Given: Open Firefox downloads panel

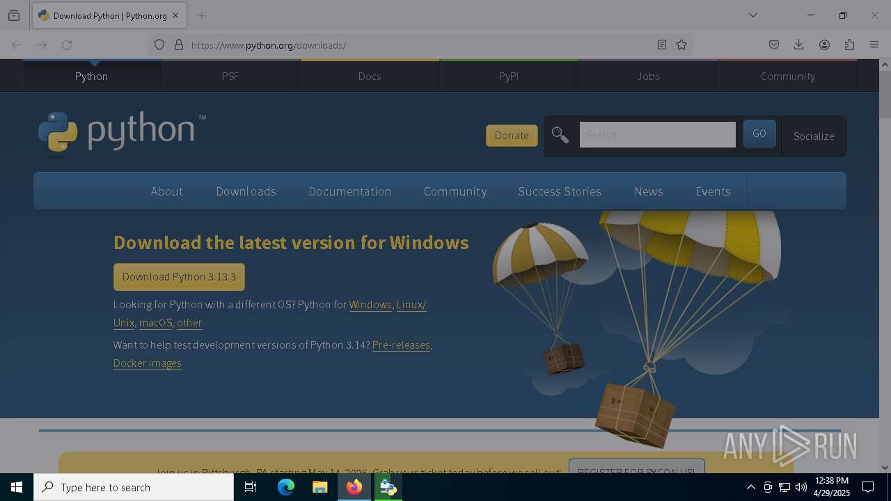Looking at the screenshot, I should point(799,45).
